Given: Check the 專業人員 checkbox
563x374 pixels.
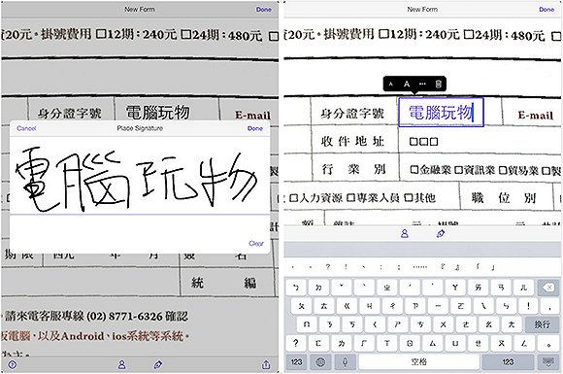Looking at the screenshot, I should click(350, 197).
